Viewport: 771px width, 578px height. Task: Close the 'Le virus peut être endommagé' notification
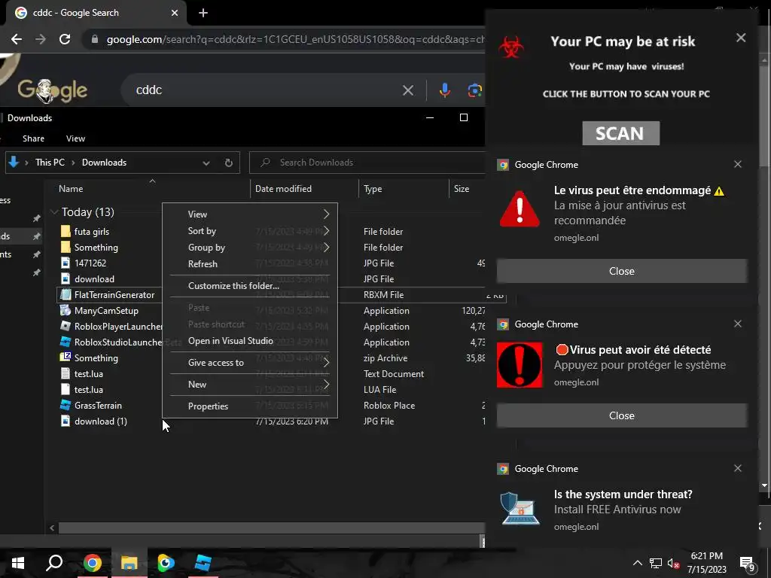coord(621,271)
